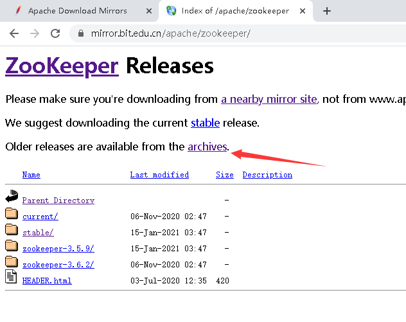
Task: Click folder icon next to current/
Action: click(x=12, y=213)
